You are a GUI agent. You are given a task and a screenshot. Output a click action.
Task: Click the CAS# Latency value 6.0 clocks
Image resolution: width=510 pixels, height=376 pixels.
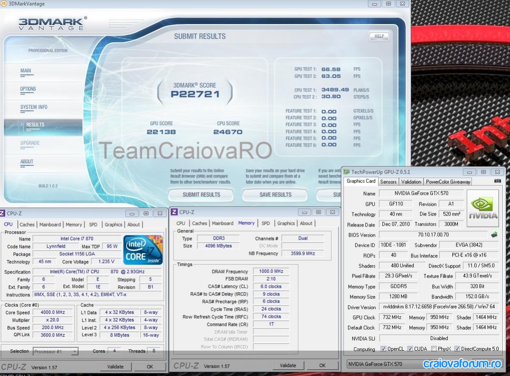pyautogui.click(x=271, y=286)
